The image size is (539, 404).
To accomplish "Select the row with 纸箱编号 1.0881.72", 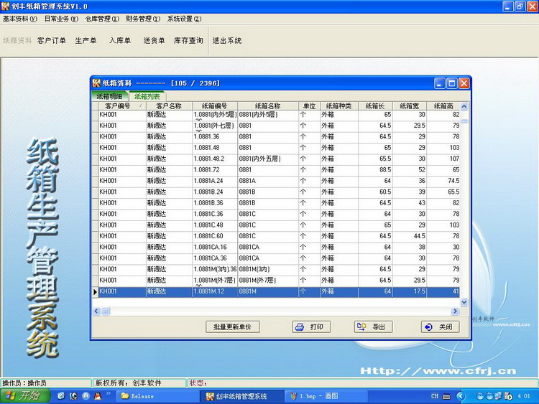I will 213,170.
